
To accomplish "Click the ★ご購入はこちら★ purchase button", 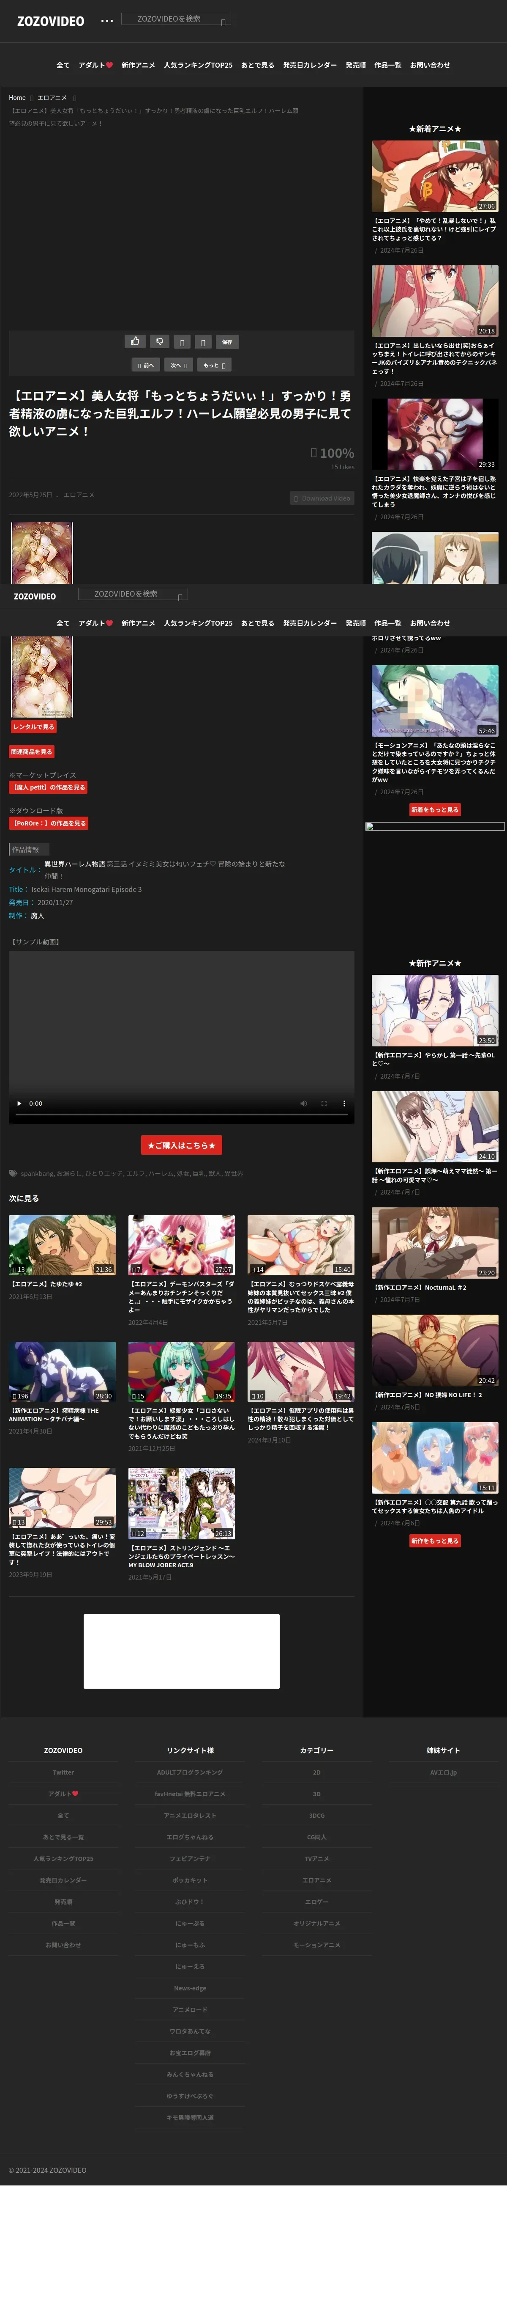I will (182, 1145).
